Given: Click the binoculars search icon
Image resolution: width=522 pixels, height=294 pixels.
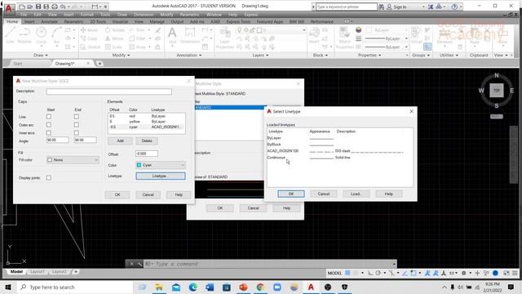Looking at the screenshot, I should (381, 7).
